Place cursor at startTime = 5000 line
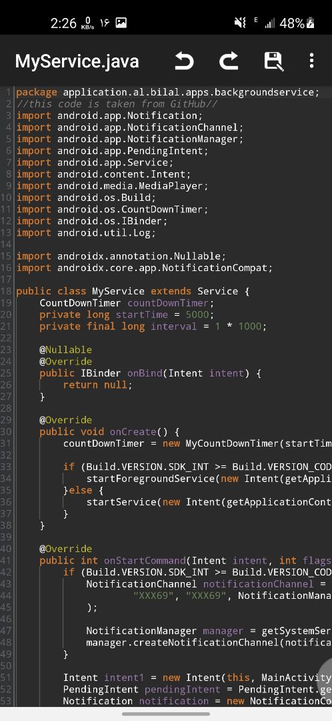Viewport: 332px width, 721px height. tap(127, 314)
